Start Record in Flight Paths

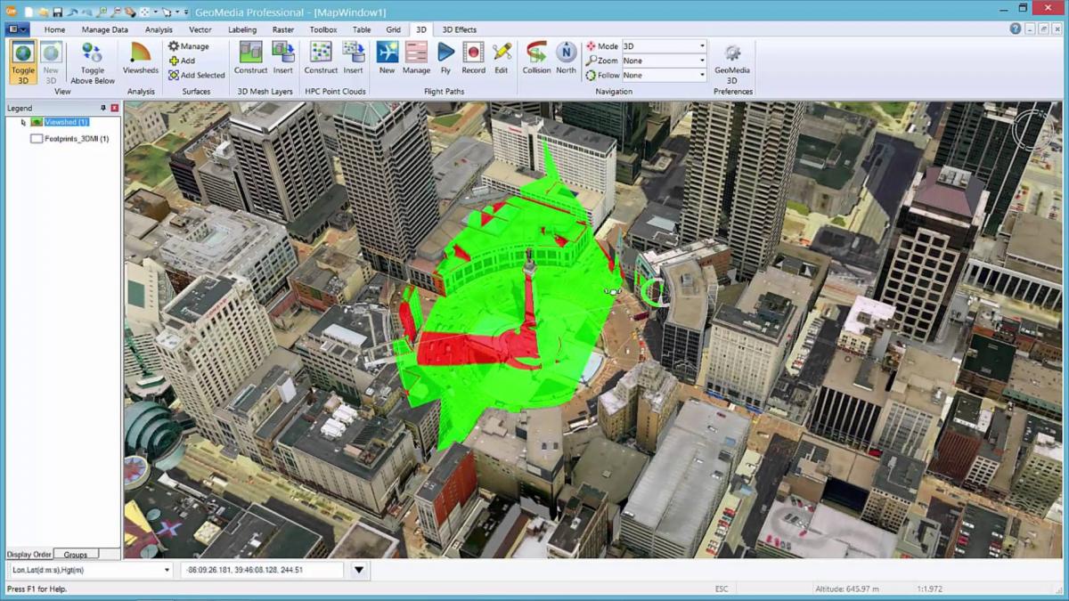473,57
